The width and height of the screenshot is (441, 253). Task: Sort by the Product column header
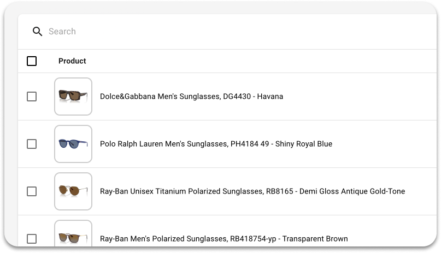click(x=72, y=61)
